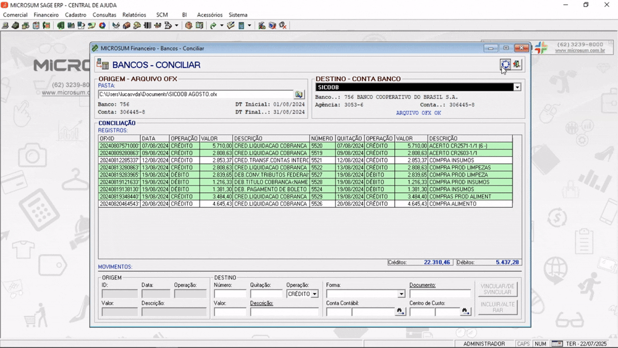This screenshot has height=348, width=618.
Task: Click the cash register icon in toolbar
Action: [15, 25]
